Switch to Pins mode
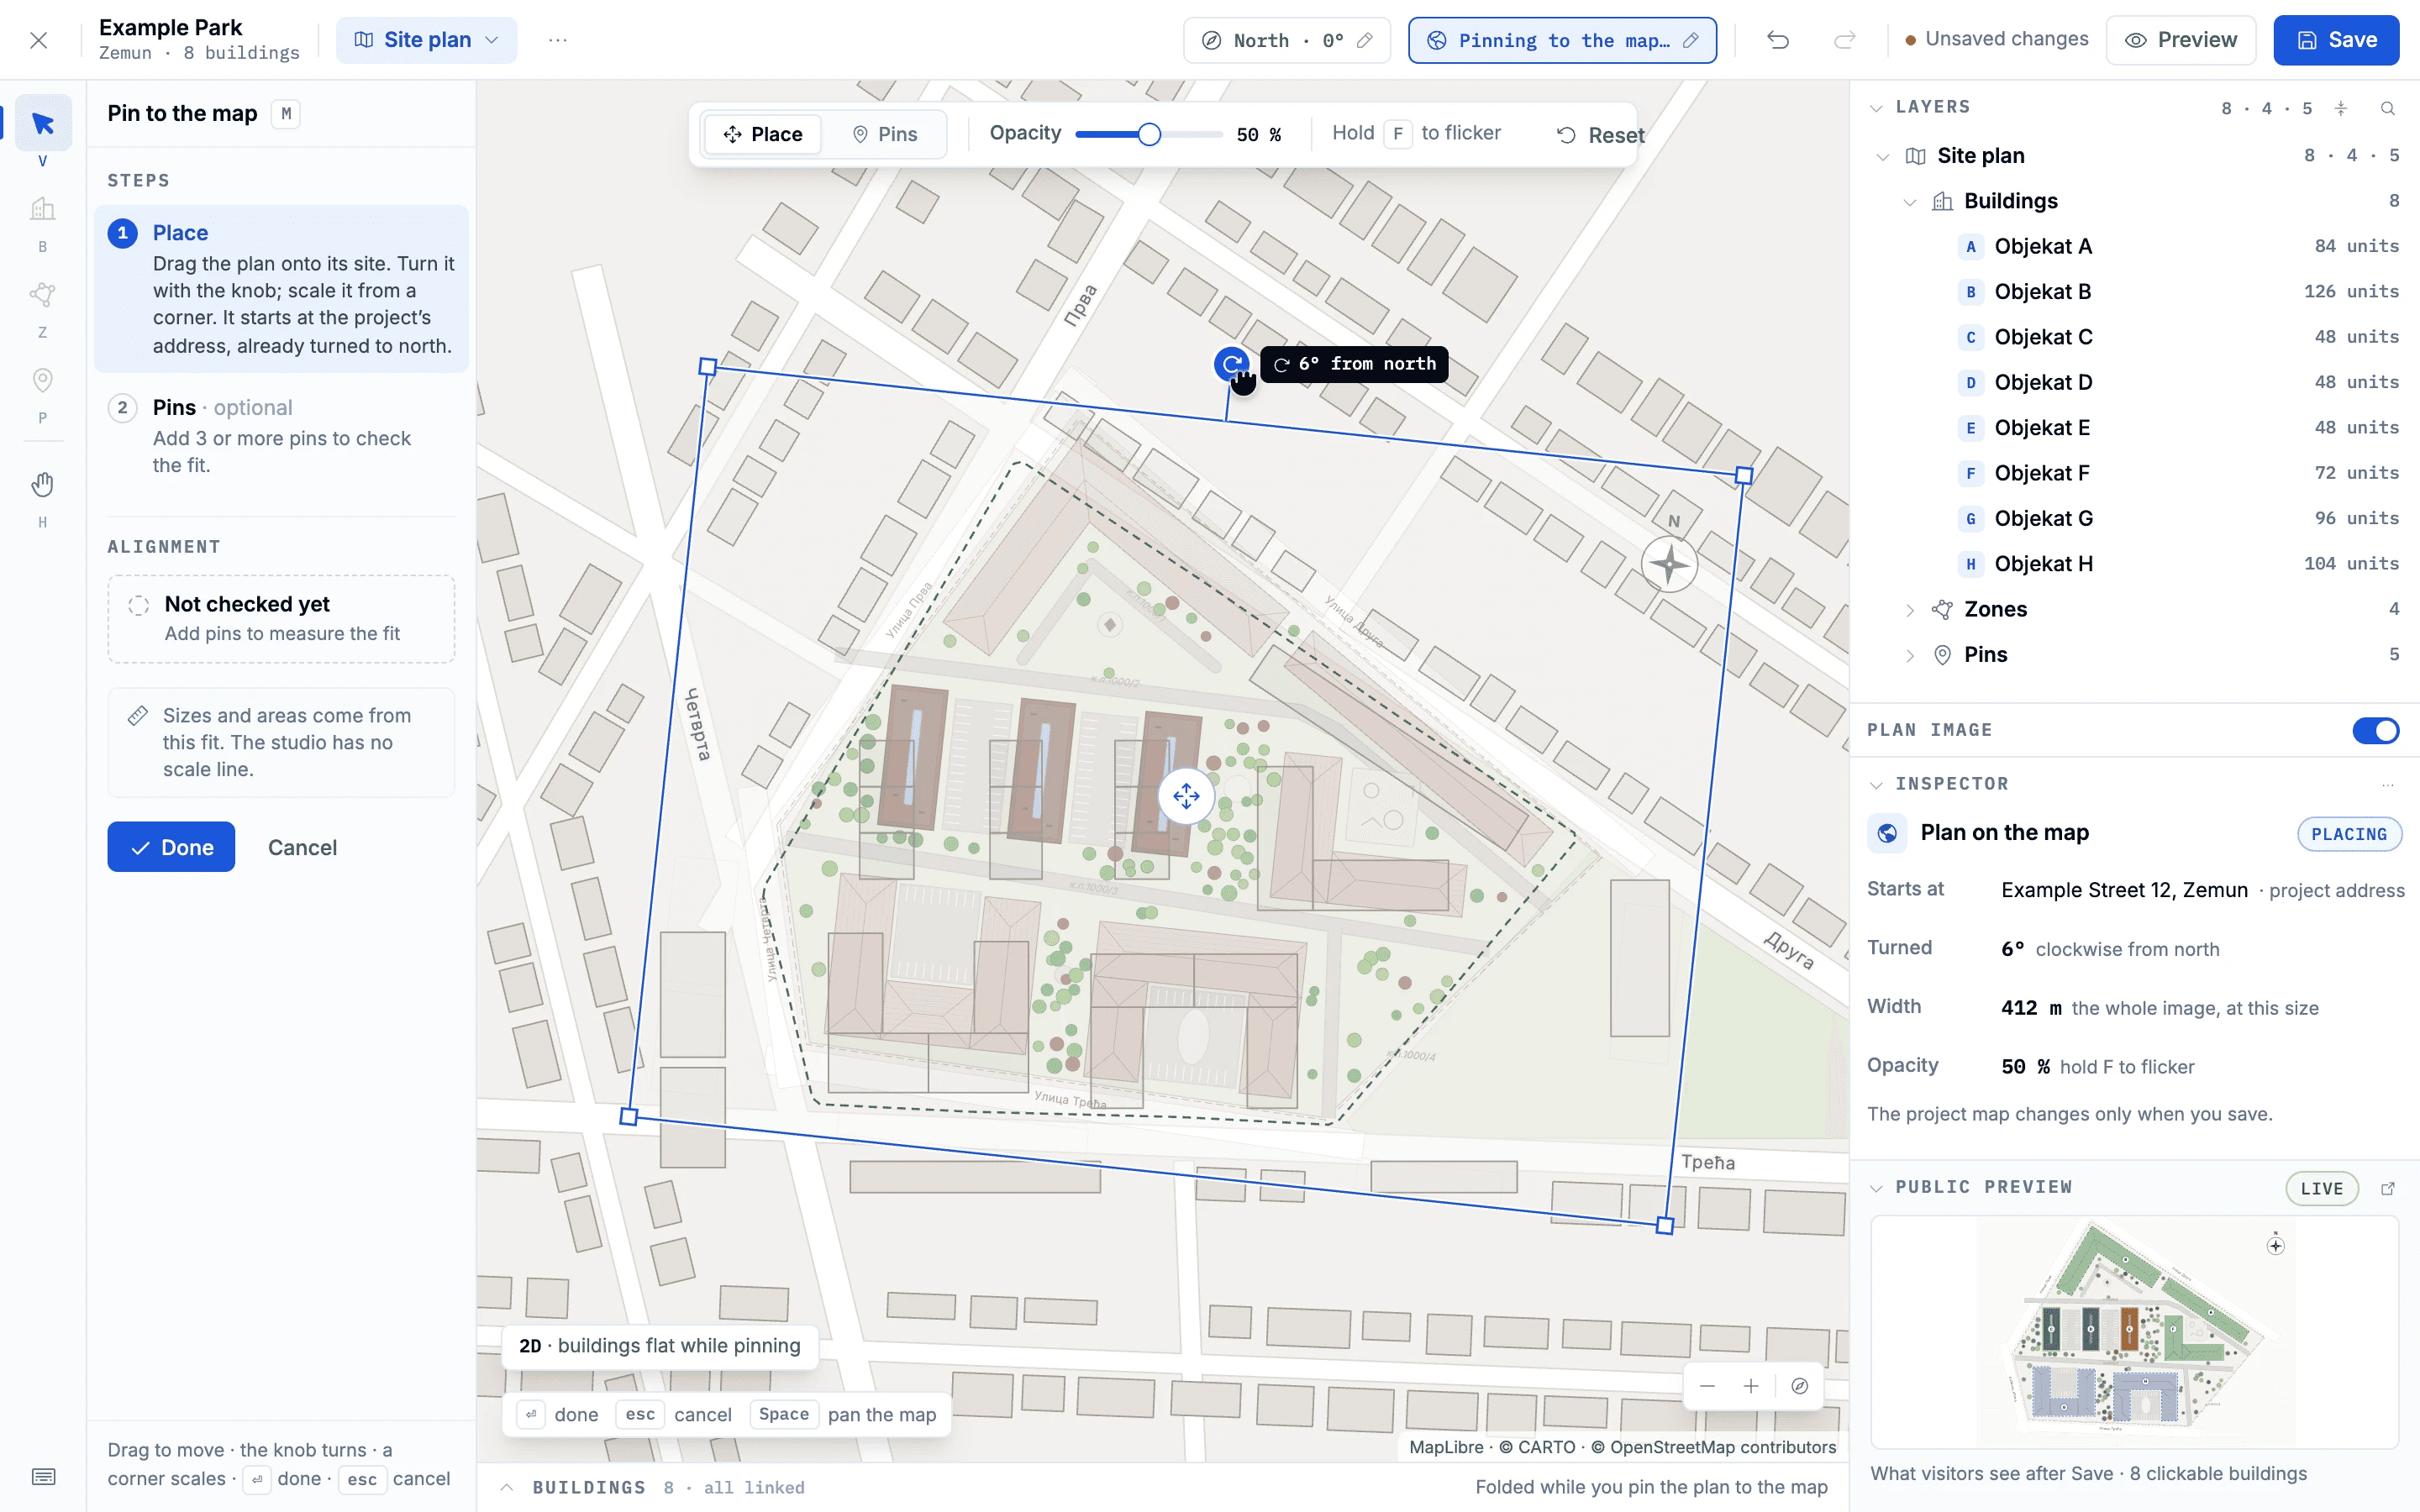 884,134
